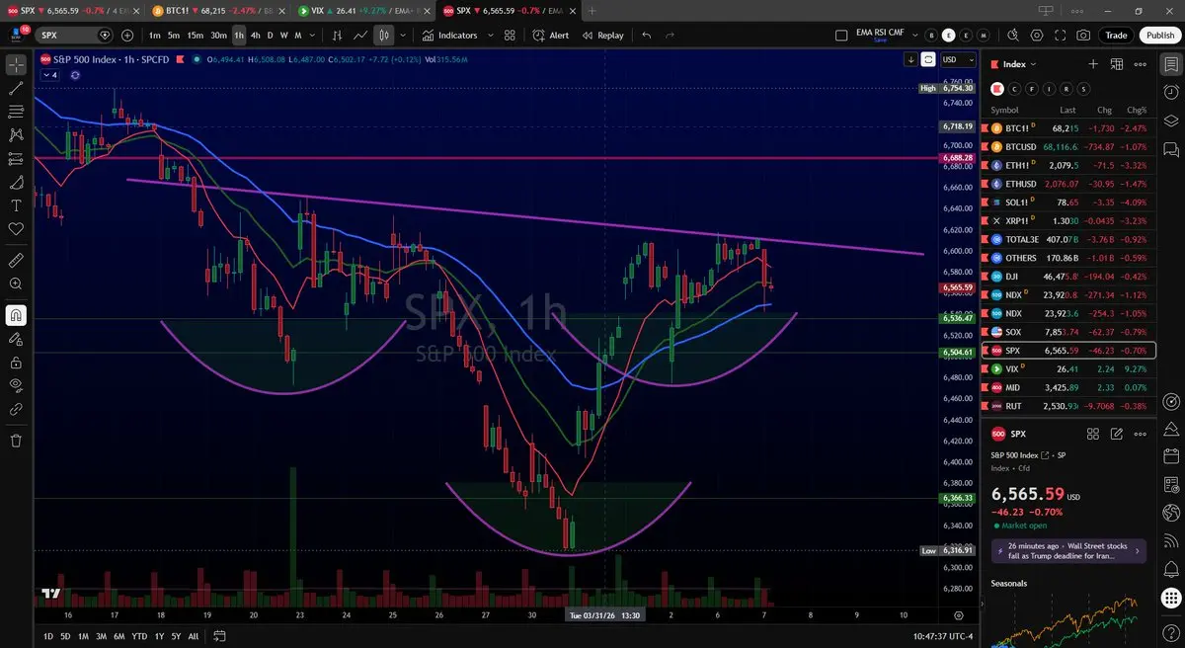
Task: Open the Indicators dialog
Action: pyautogui.click(x=449, y=36)
